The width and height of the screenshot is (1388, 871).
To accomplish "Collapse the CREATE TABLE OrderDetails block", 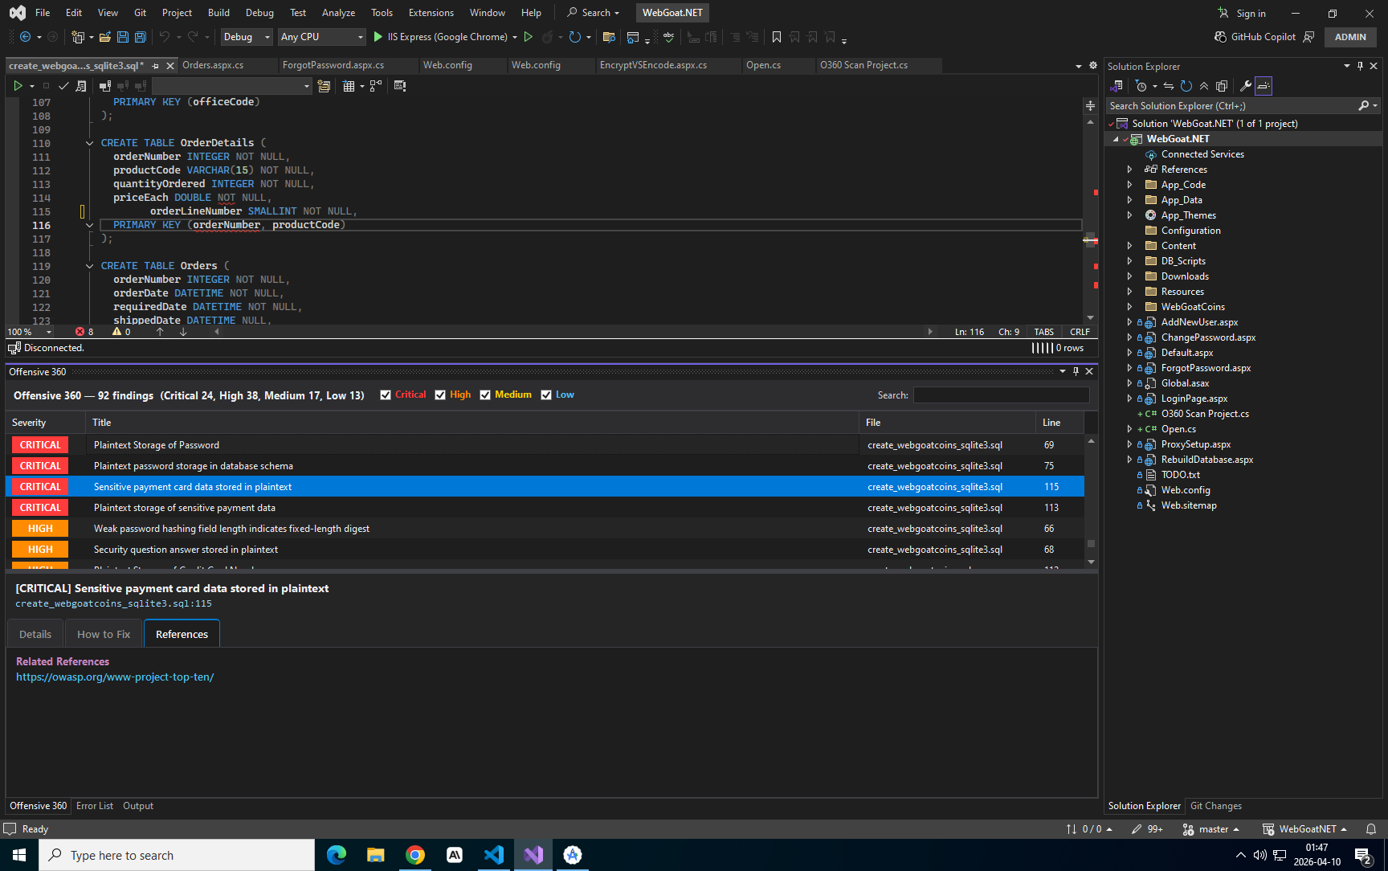I will pyautogui.click(x=90, y=143).
